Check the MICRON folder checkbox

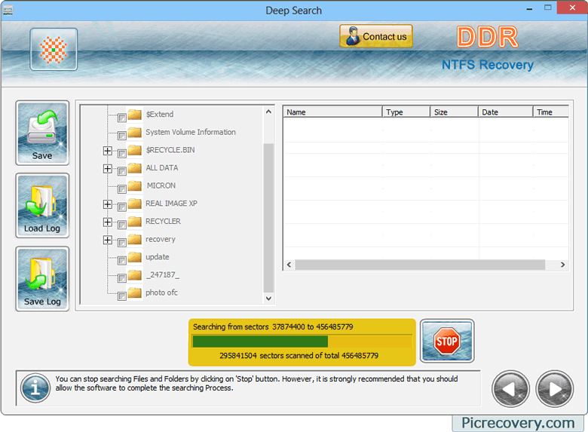(121, 189)
